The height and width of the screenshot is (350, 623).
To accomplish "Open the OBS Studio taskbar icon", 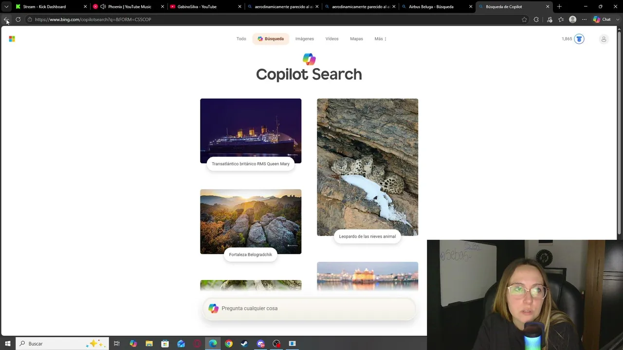I will click(276, 344).
